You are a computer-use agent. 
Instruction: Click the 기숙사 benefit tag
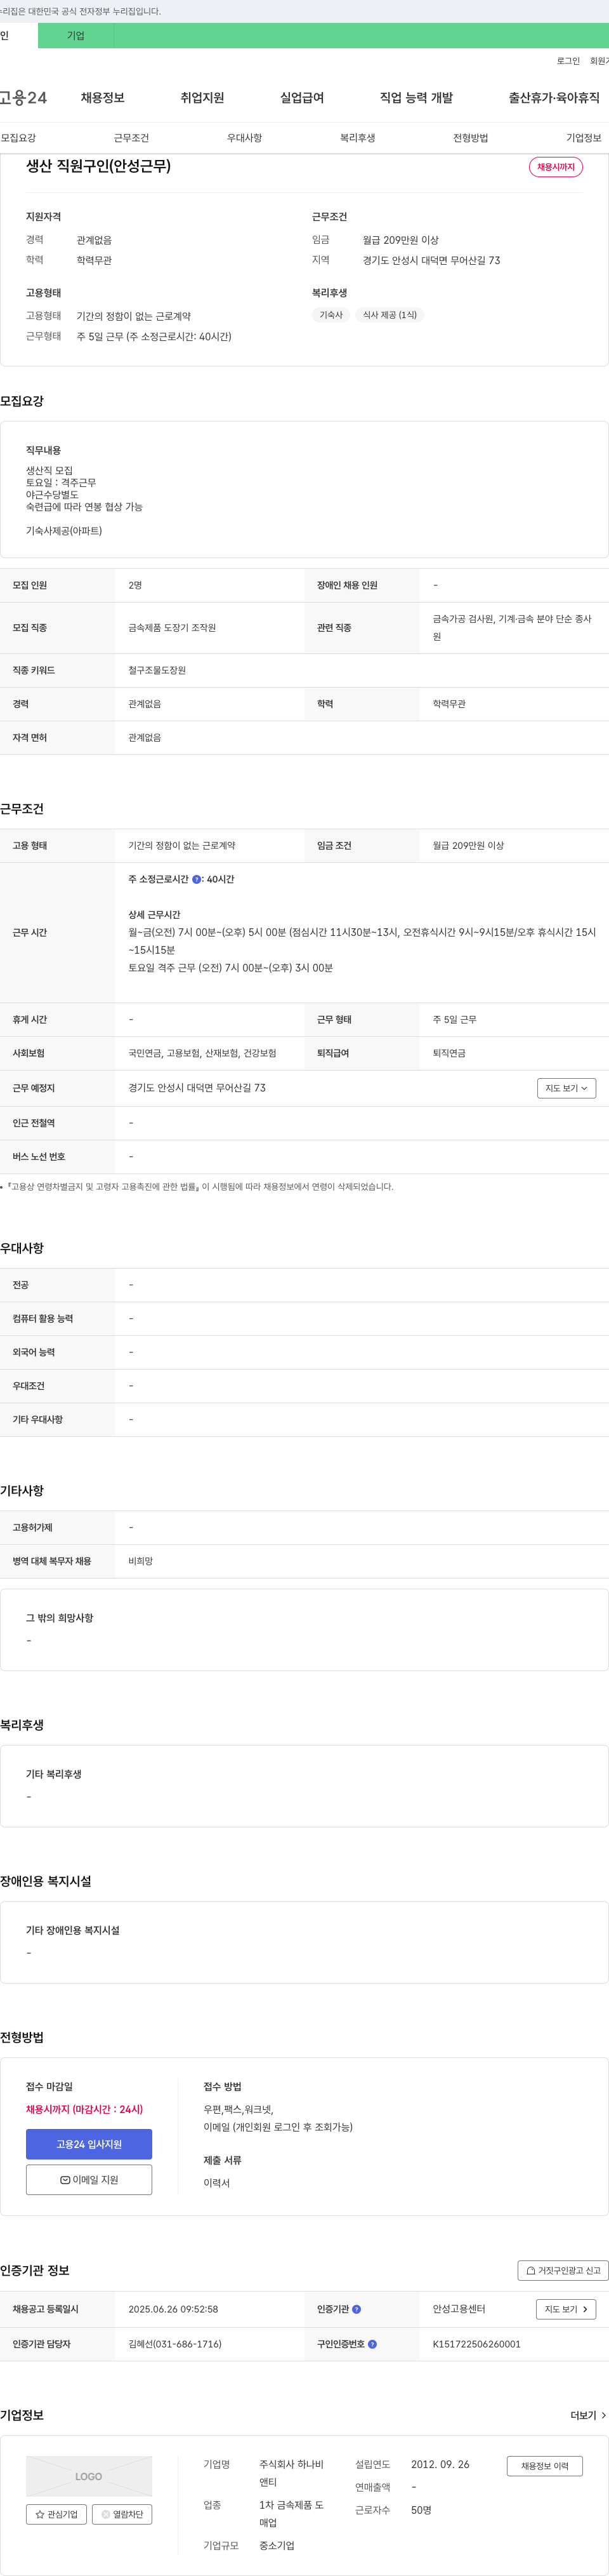(x=331, y=315)
